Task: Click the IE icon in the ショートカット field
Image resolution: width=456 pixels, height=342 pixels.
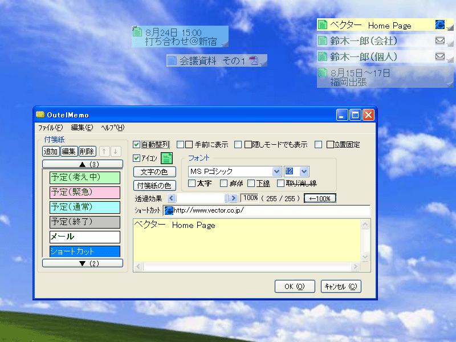Action: click(169, 210)
